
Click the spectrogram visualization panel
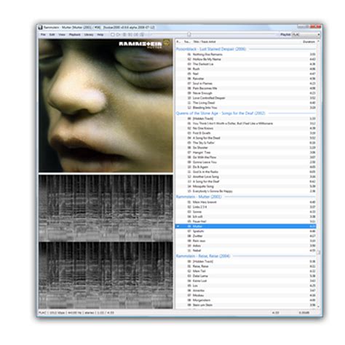pyautogui.click(x=106, y=242)
